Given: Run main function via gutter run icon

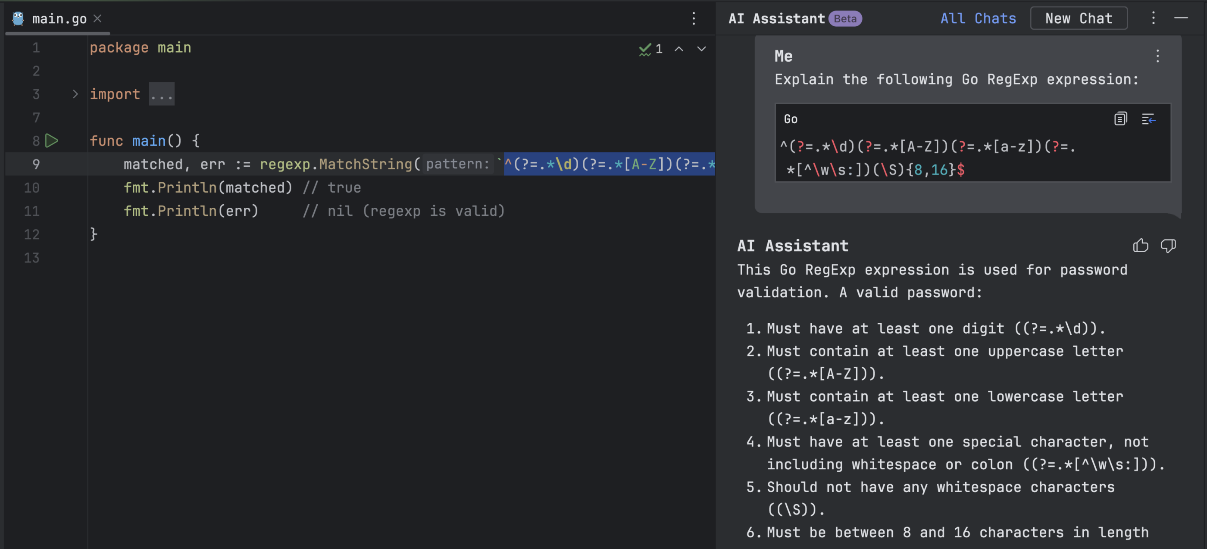Looking at the screenshot, I should point(52,140).
